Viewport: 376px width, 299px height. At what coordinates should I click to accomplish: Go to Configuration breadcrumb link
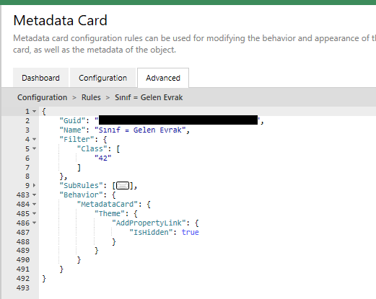pos(42,97)
